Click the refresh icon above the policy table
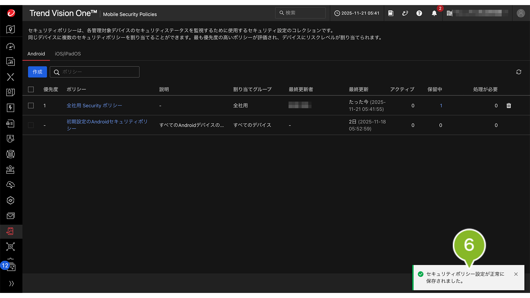This screenshot has height=298, width=530. 519,72
